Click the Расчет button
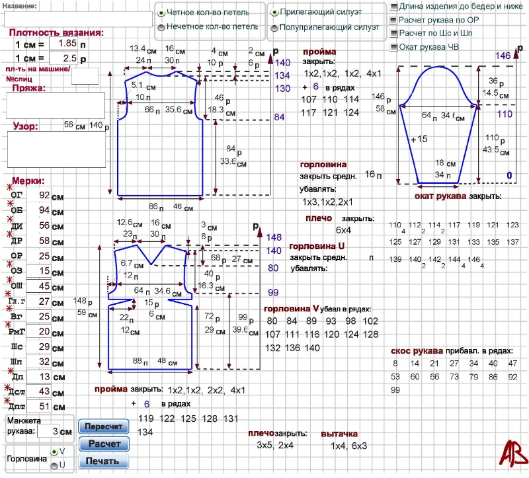This screenshot has width=529, height=478. point(103,444)
